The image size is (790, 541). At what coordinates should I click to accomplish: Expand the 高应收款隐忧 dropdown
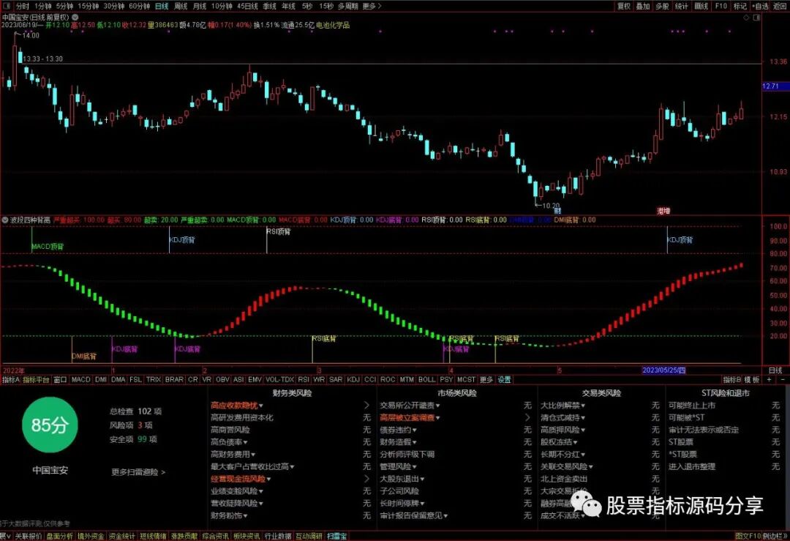click(x=260, y=406)
